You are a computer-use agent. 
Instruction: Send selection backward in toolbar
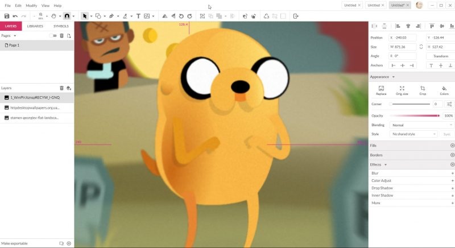(x=254, y=16)
